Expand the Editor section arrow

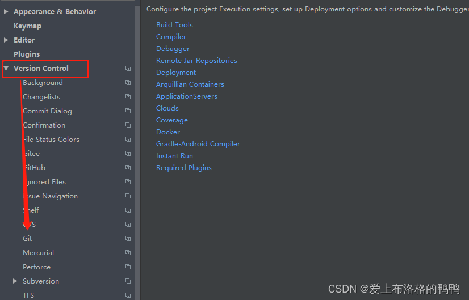pos(6,40)
